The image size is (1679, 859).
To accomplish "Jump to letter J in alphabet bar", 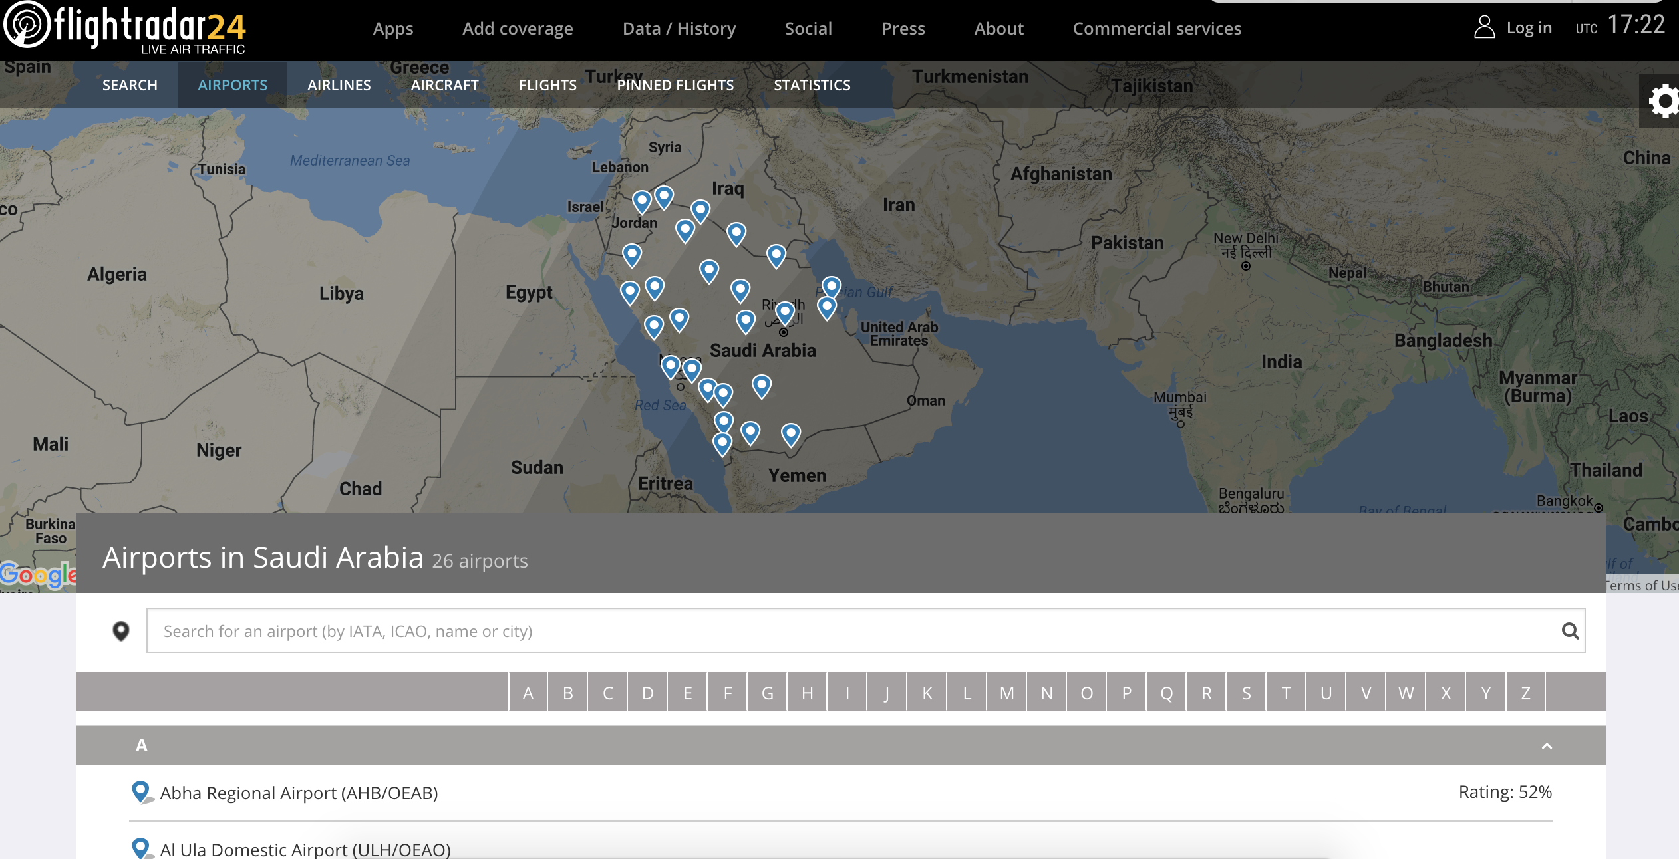I will coord(887,693).
